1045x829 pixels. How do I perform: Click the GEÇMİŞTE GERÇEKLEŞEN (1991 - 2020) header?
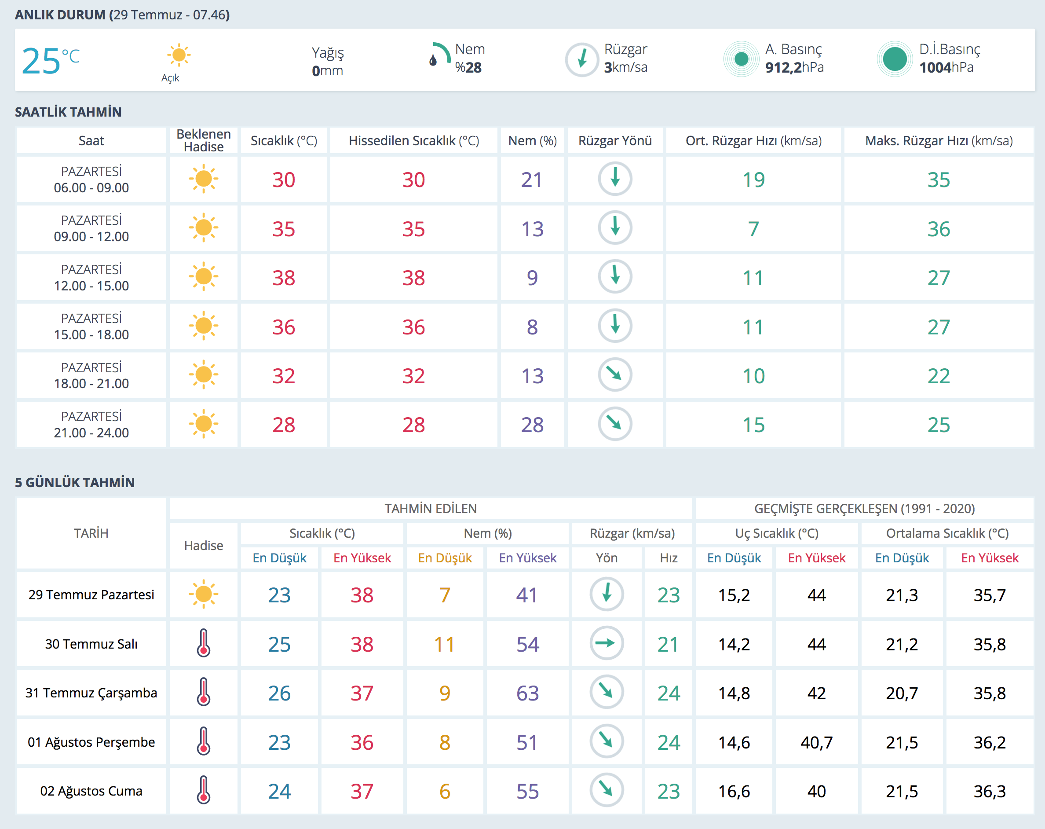(864, 508)
